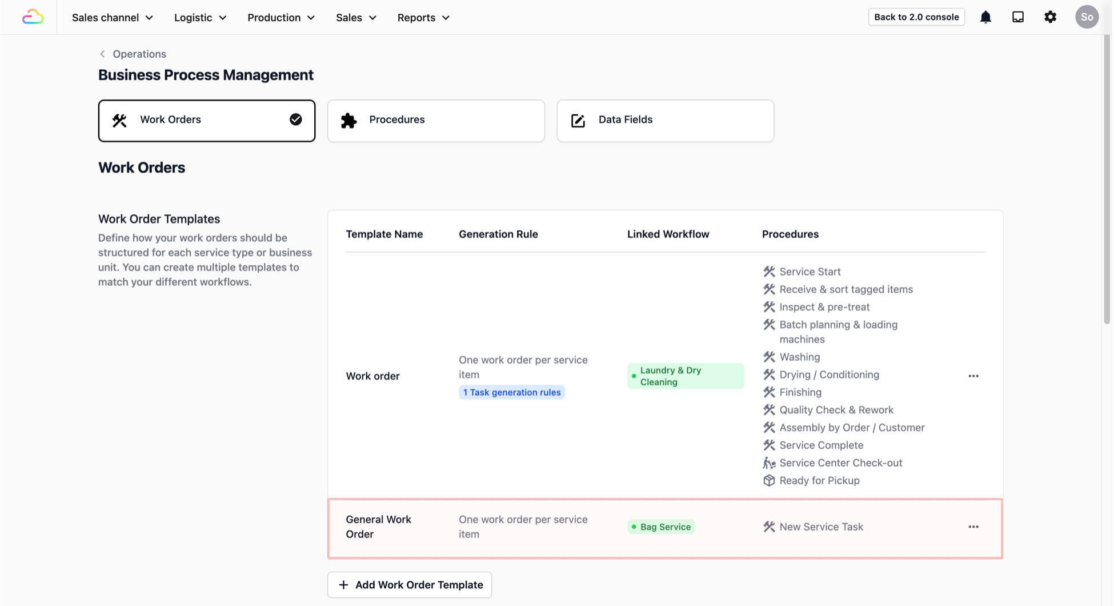The height and width of the screenshot is (606, 1114).
Task: Click icon beside Quality Check & Rework
Action: [769, 410]
